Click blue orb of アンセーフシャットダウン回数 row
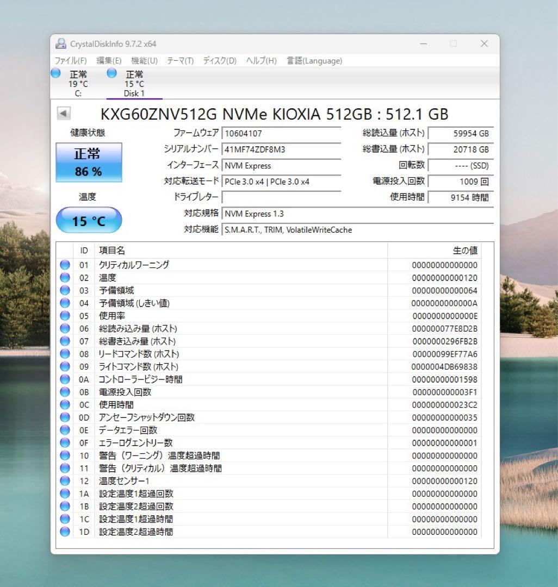 click(65, 417)
